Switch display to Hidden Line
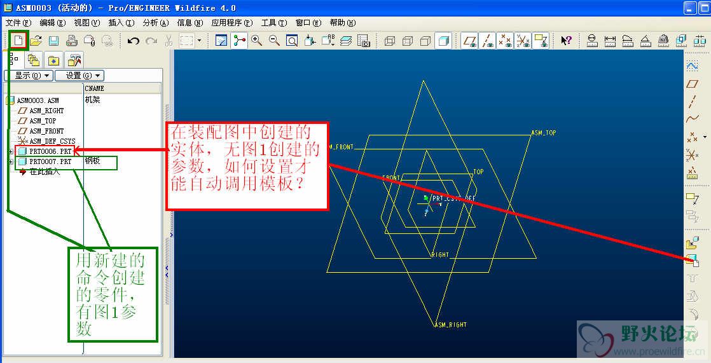This screenshot has height=363, width=711. tap(407, 41)
